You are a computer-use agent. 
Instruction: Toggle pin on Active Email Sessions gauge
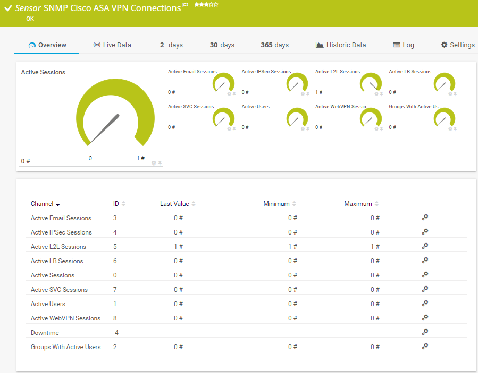click(234, 94)
